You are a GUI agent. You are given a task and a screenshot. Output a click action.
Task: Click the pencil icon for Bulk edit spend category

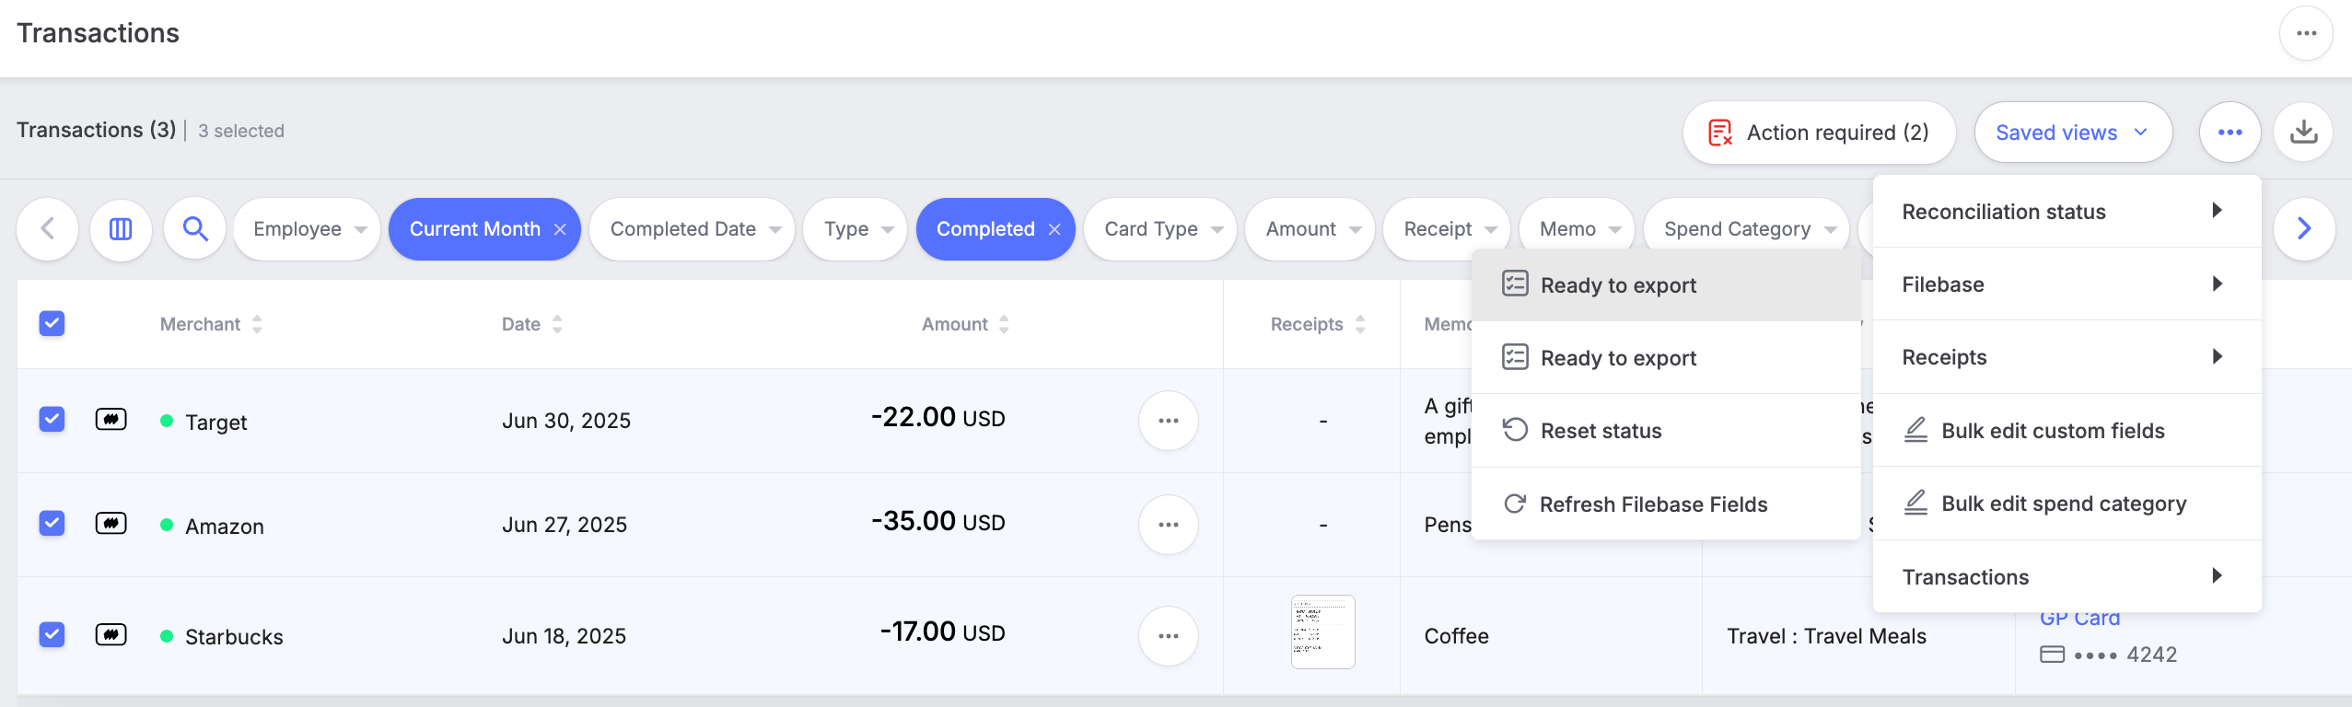point(1915,503)
